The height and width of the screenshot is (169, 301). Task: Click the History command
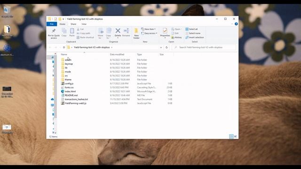tap(176, 38)
